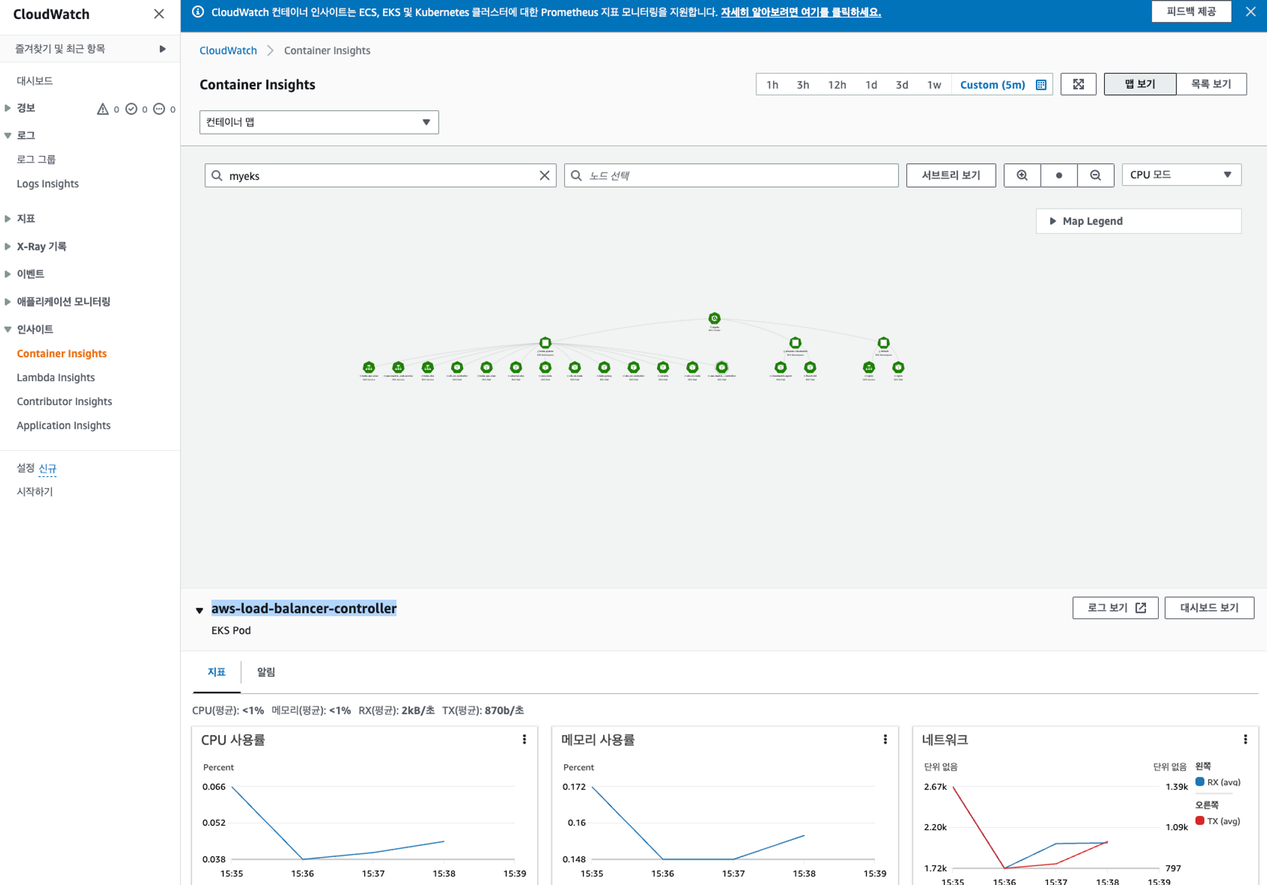Click the 대시보드 보기 button
The width and height of the screenshot is (1267, 885).
tap(1209, 608)
